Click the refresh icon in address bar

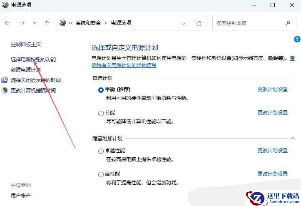(x=199, y=24)
